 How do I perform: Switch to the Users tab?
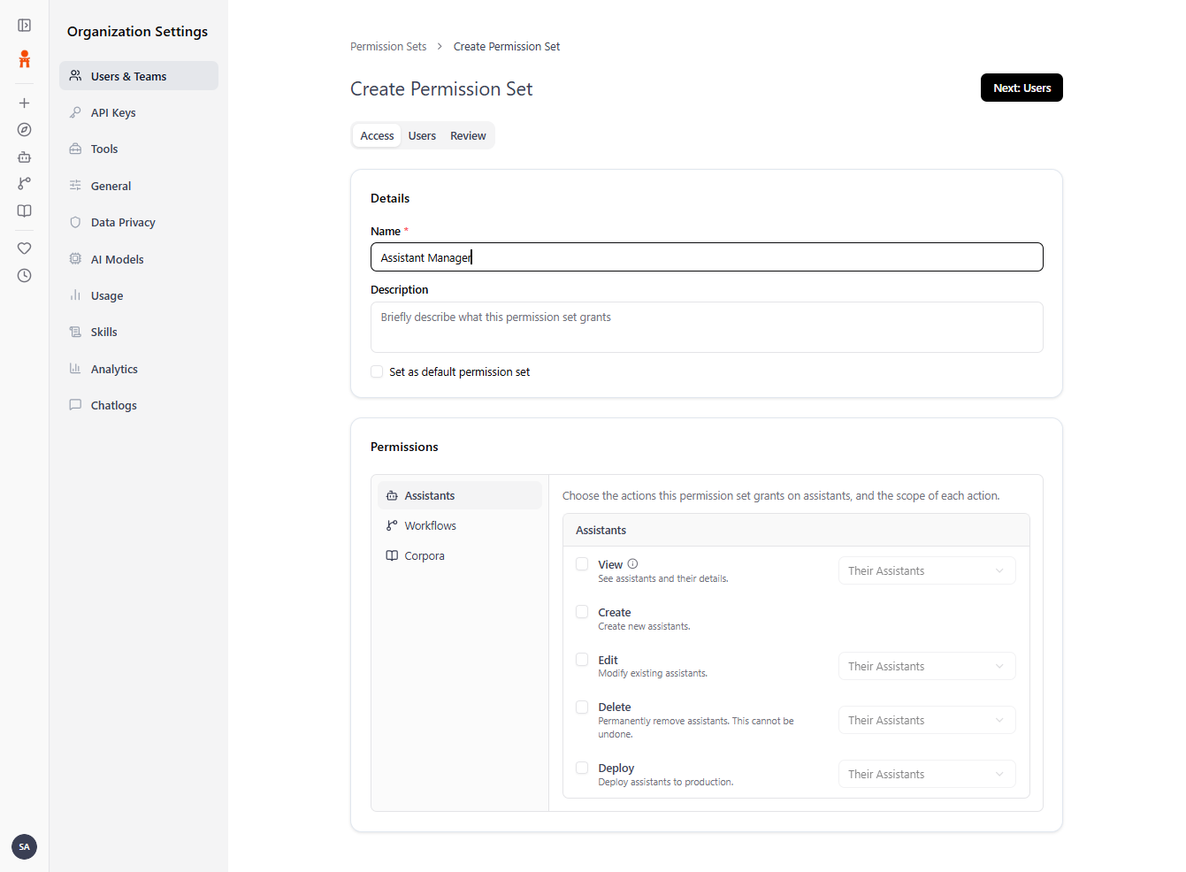(422, 135)
